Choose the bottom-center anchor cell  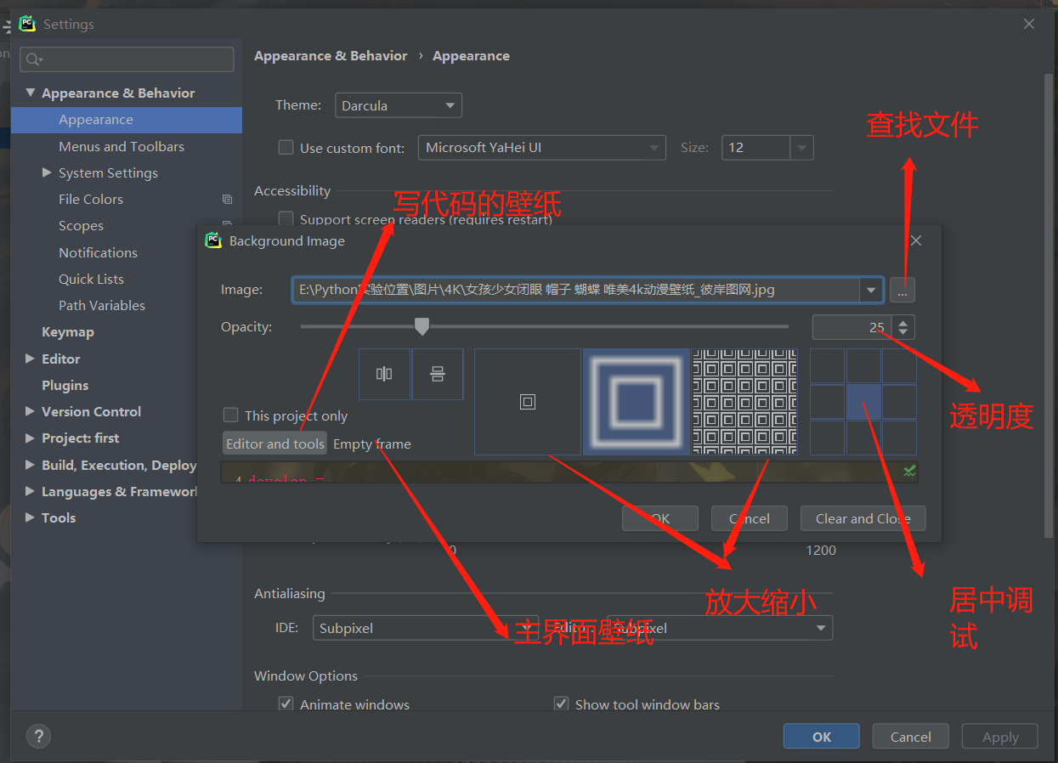click(x=863, y=438)
